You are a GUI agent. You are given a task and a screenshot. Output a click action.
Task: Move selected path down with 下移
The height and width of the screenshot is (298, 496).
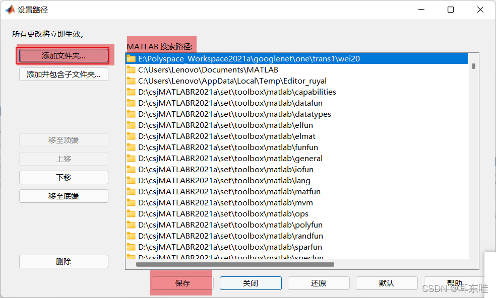(x=64, y=177)
